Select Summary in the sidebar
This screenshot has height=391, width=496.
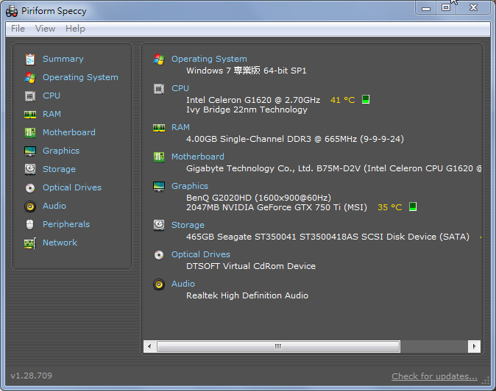pyautogui.click(x=63, y=59)
